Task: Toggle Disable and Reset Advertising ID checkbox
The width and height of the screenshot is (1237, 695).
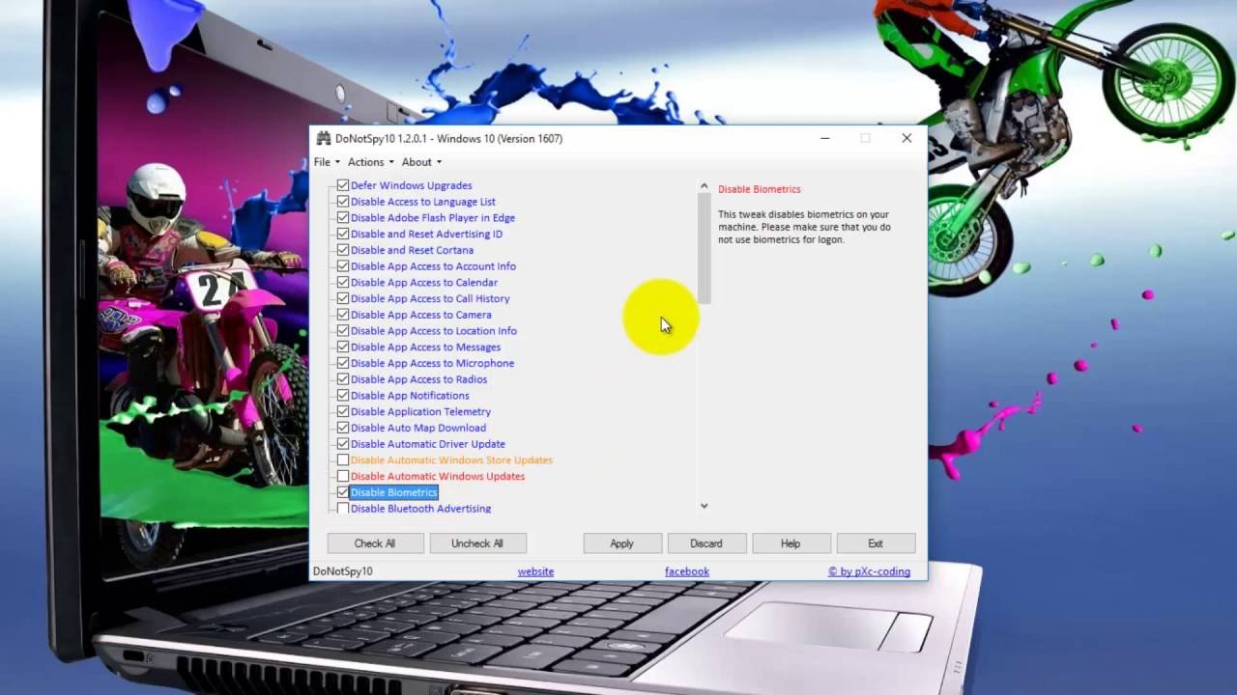Action: [343, 234]
